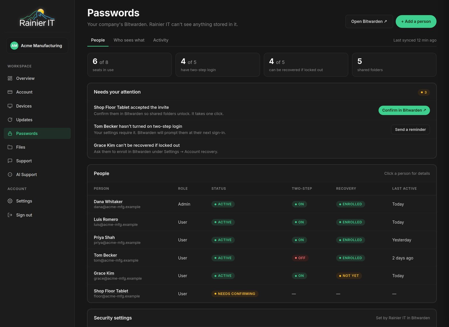Screen dimensions: 449x327
Task: Click the Account card icon in sidebar
Action: coord(10,92)
